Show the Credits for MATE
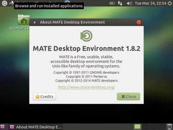This screenshot has height=130, width=173. tap(44, 96)
